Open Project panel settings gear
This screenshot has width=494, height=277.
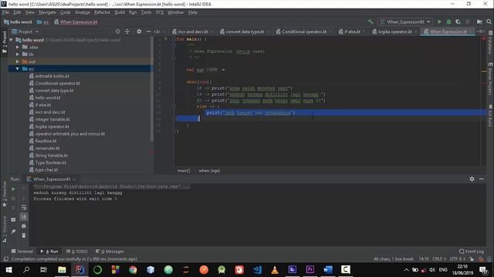[x=139, y=32]
